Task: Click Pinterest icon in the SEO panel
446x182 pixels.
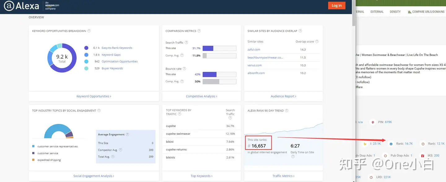Action: tap(373, 122)
